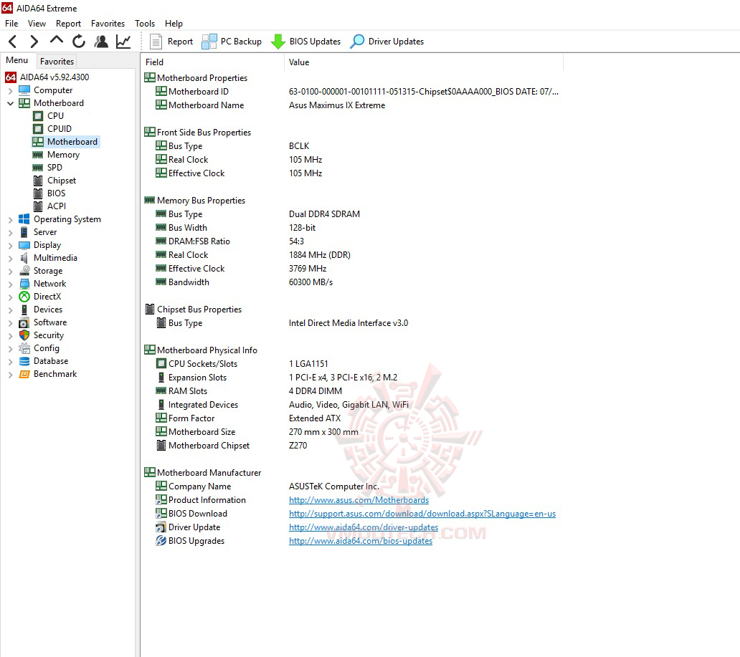Go up one level with the Up arrow

[57, 41]
